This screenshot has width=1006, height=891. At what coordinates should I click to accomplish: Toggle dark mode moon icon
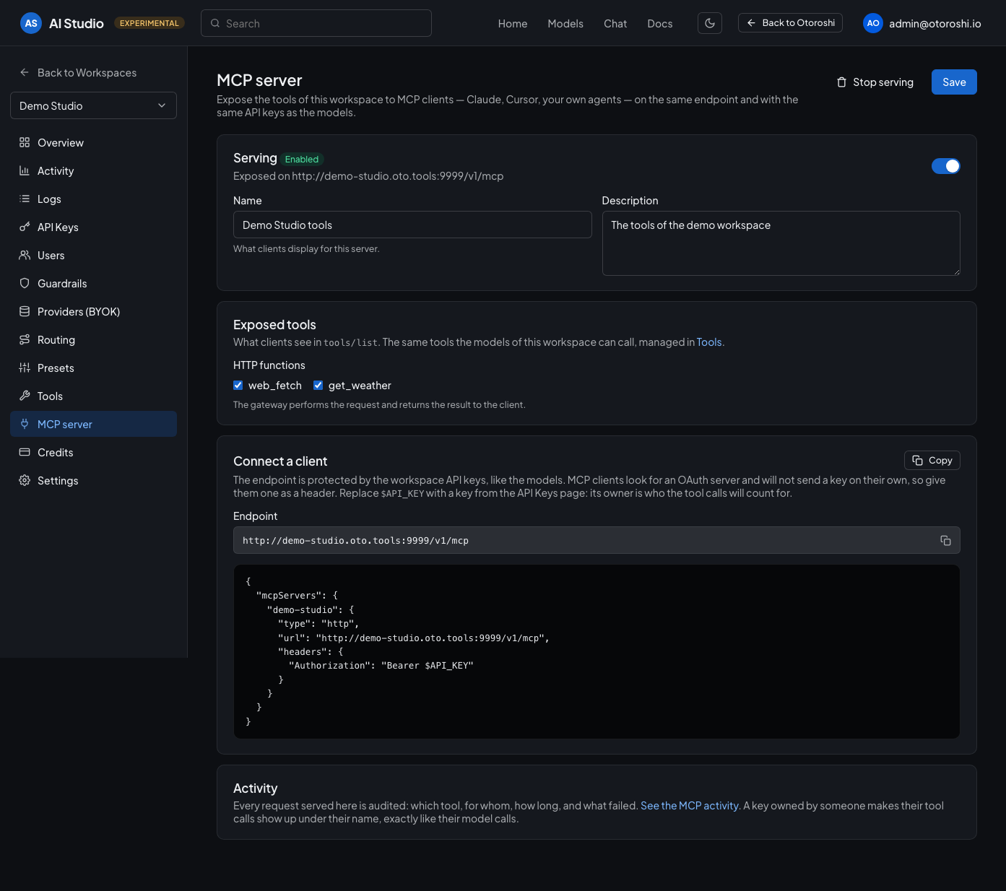point(710,23)
